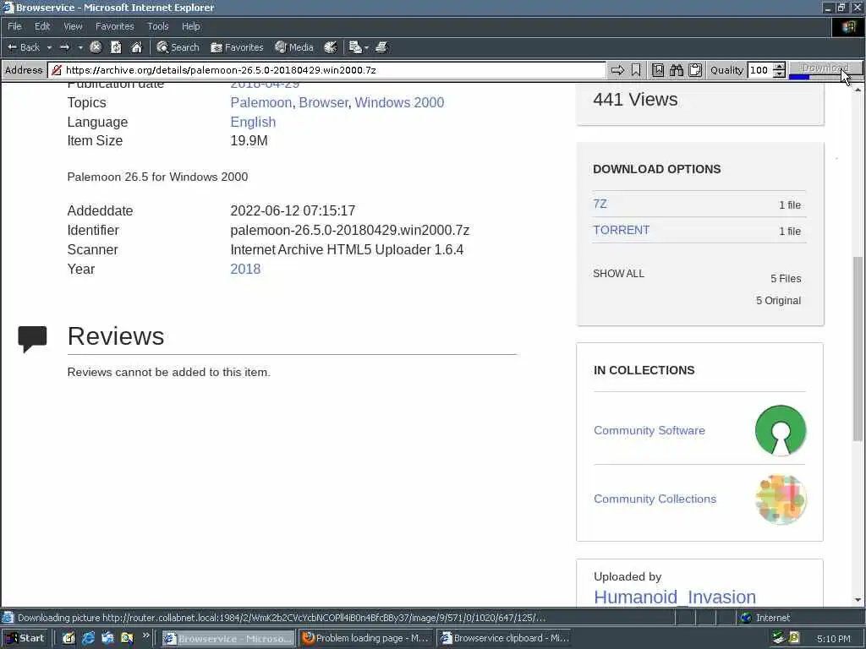Launch Outlook Express from quick launch
Screen dimensions: 866x649
107,639
